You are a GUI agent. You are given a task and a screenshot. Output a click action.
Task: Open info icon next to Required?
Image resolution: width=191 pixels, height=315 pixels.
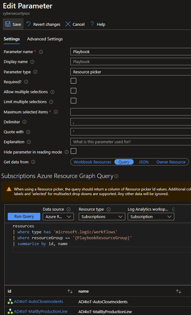pos(26,82)
